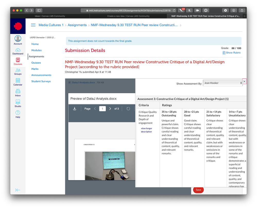Open the Help menu icon
The width and height of the screenshot is (257, 208).
coord(18,114)
